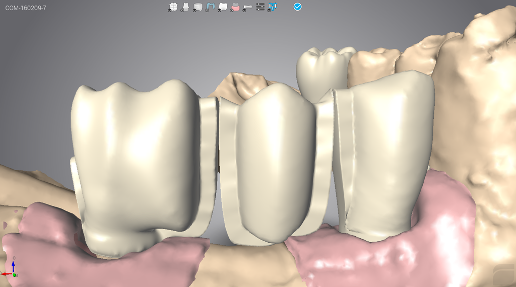Image resolution: width=516 pixels, height=287 pixels.
Task: Open the transparency sliders settings icon
Action: [x=261, y=7]
